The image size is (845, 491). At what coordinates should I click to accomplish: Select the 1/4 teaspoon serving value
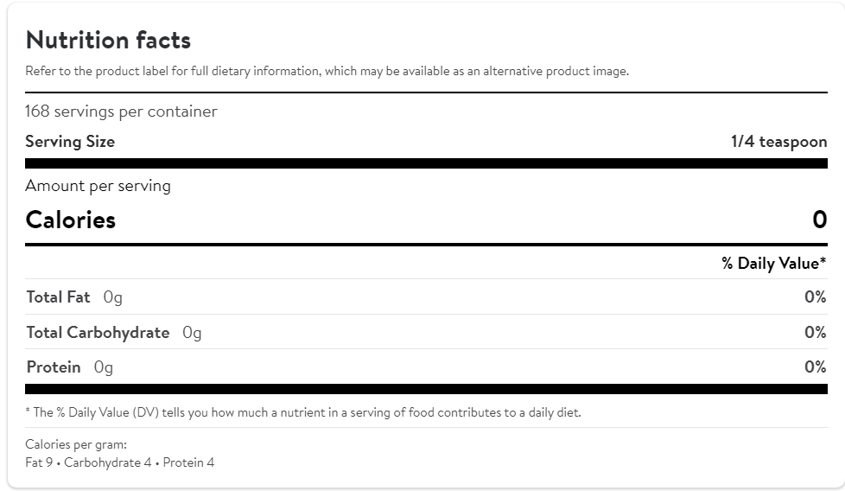pos(778,142)
